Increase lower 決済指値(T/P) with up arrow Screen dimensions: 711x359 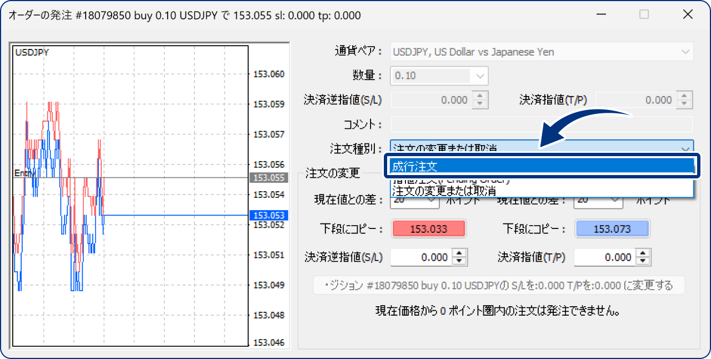tap(643, 254)
